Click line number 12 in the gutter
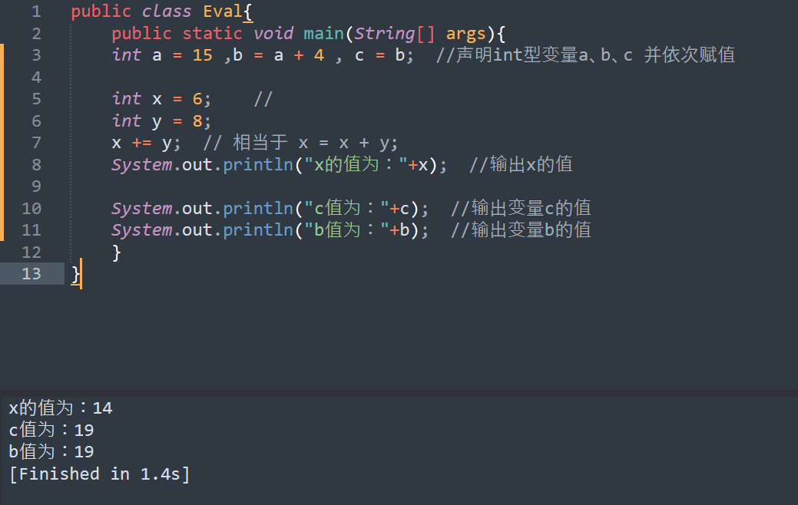The width and height of the screenshot is (798, 505). click(x=31, y=252)
